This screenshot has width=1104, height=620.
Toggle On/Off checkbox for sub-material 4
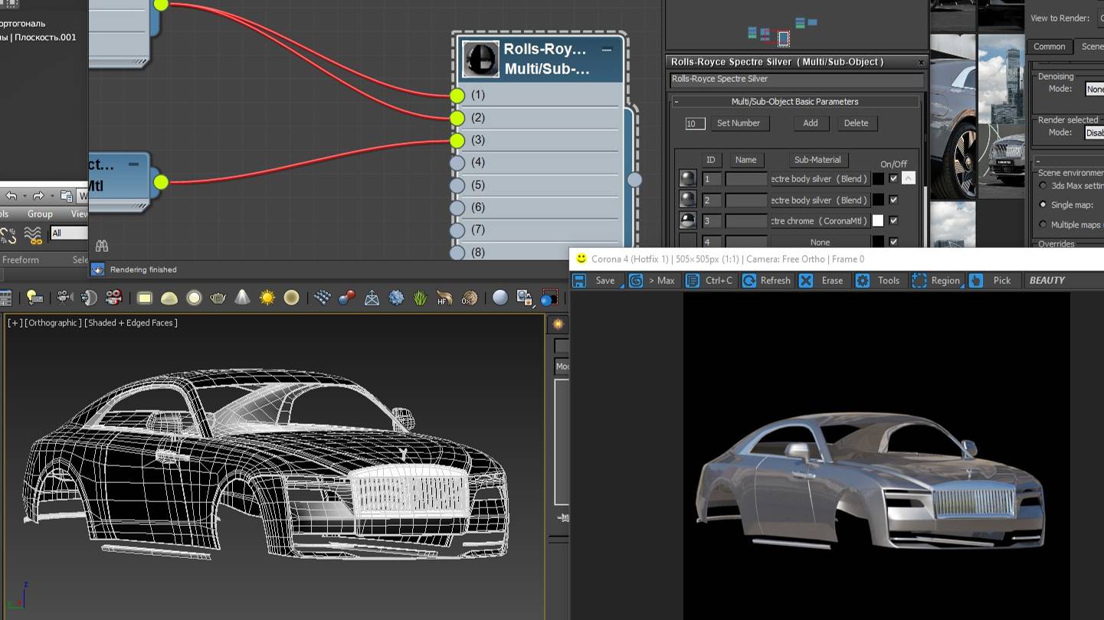pos(893,242)
